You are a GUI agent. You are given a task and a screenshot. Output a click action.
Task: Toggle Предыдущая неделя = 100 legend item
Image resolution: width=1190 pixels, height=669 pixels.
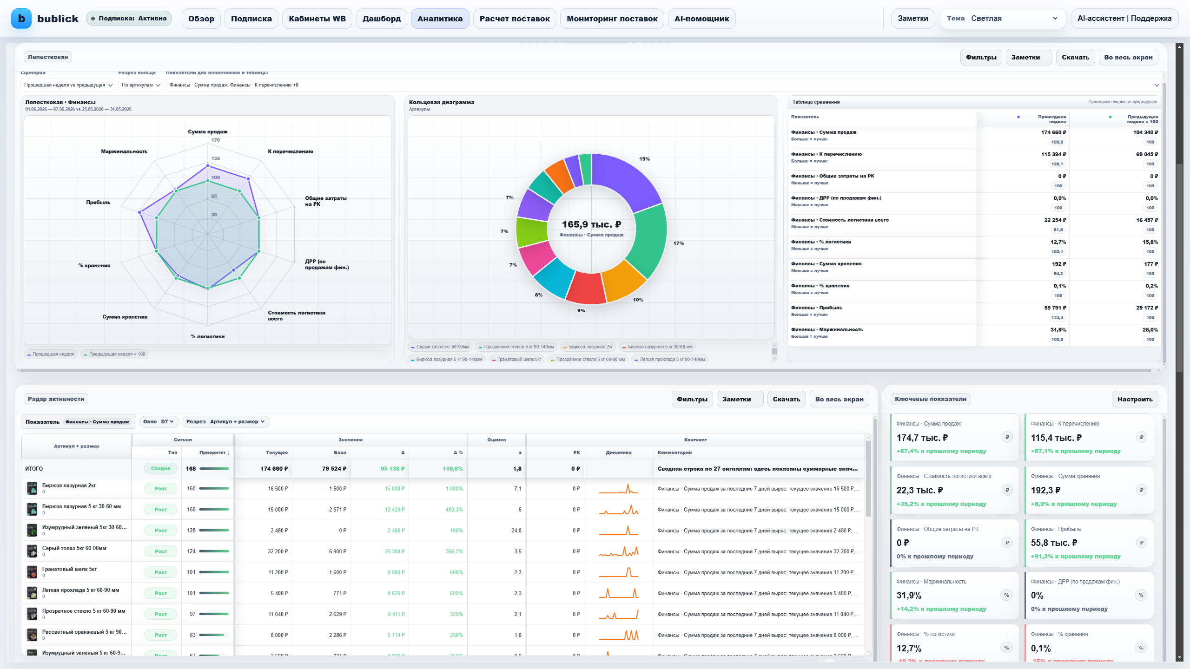(x=114, y=354)
